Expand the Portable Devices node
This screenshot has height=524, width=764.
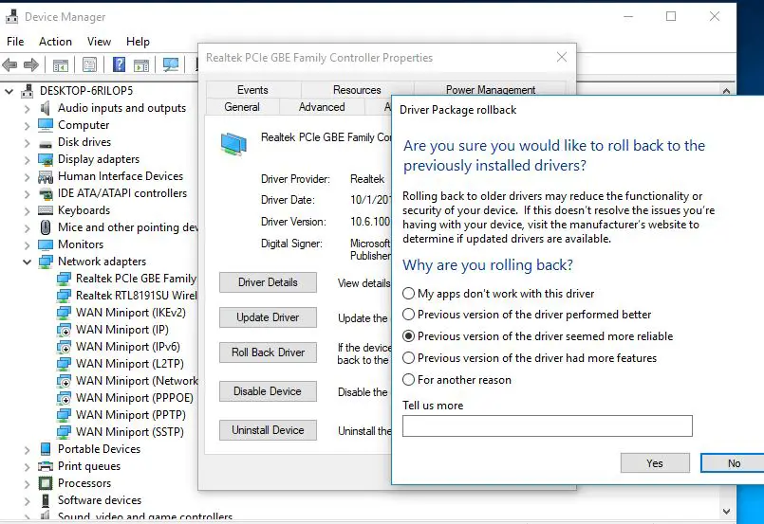27,449
